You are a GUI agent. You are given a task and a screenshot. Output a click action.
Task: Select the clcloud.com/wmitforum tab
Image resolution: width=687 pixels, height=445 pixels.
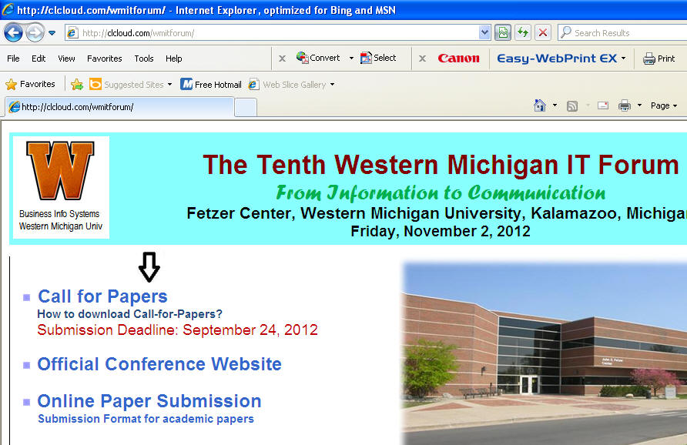pyautogui.click(x=119, y=107)
